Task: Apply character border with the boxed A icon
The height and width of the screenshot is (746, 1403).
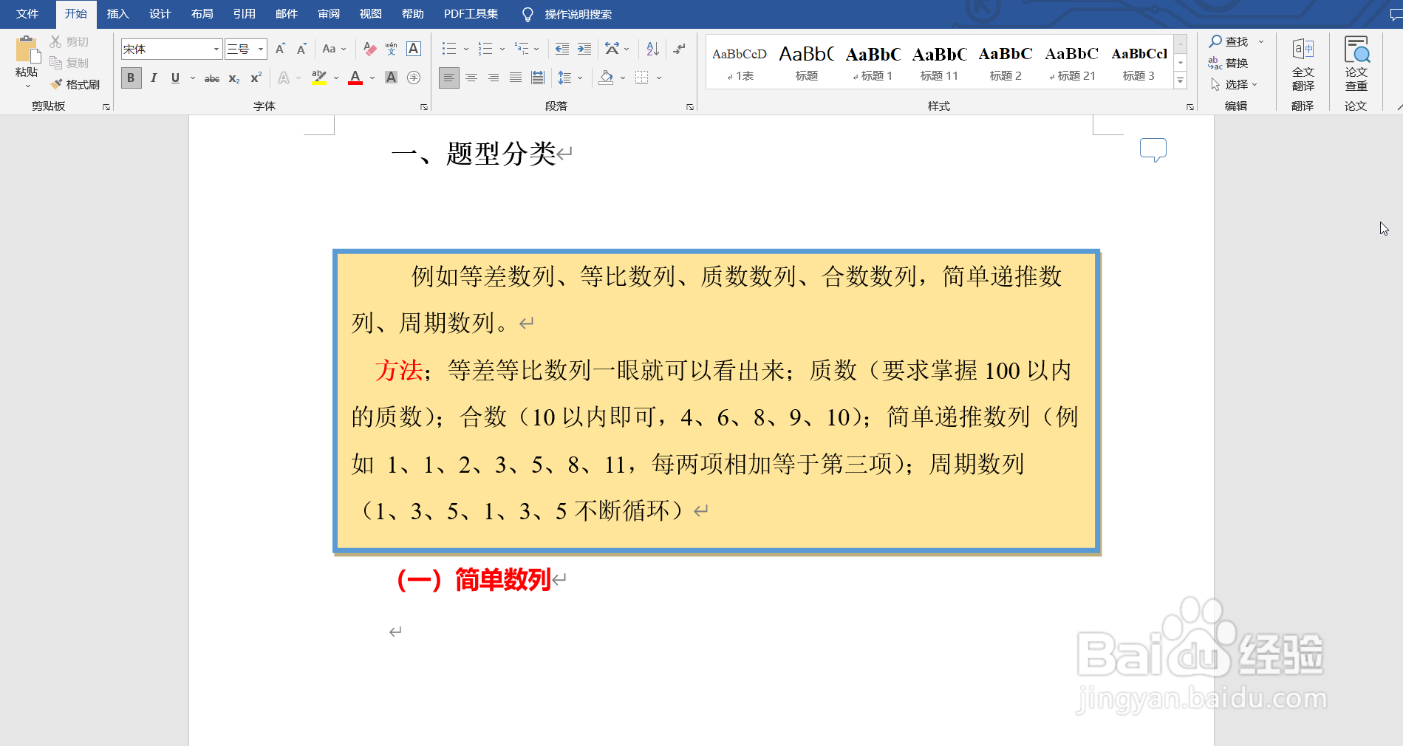Action: coord(414,49)
